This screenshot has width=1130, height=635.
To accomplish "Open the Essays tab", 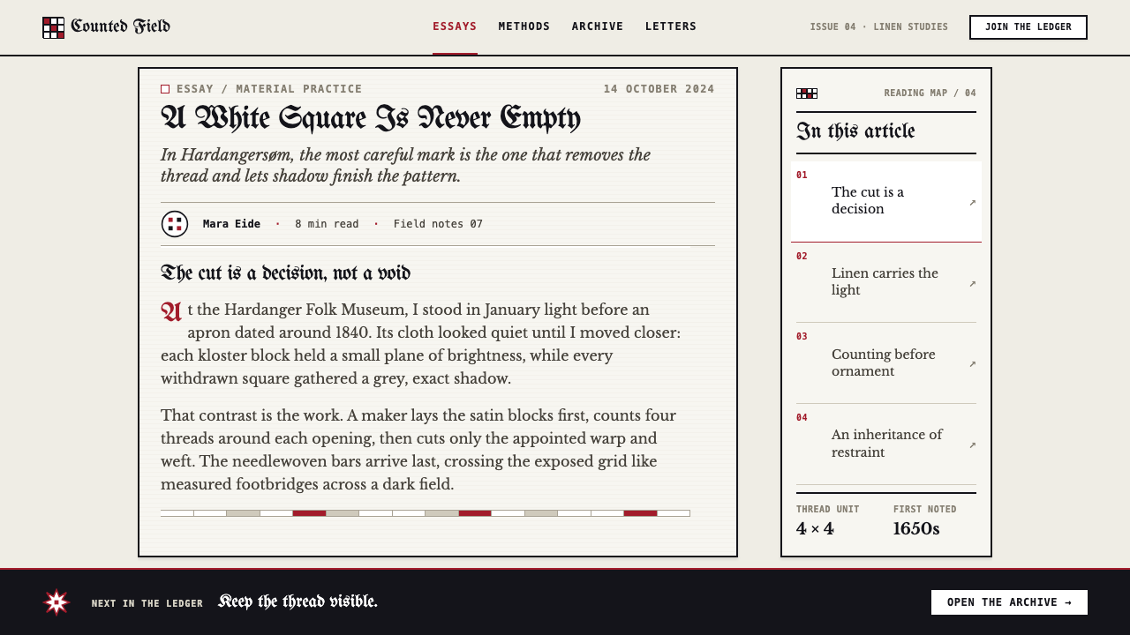I will click(455, 26).
